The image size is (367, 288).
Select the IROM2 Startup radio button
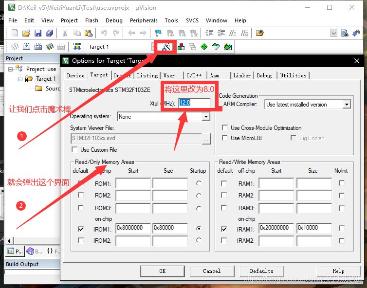[199, 240]
